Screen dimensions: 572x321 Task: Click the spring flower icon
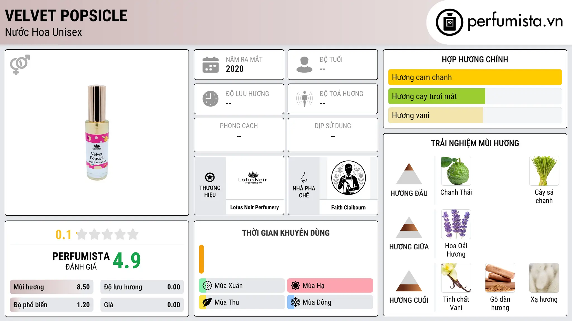pyautogui.click(x=207, y=286)
